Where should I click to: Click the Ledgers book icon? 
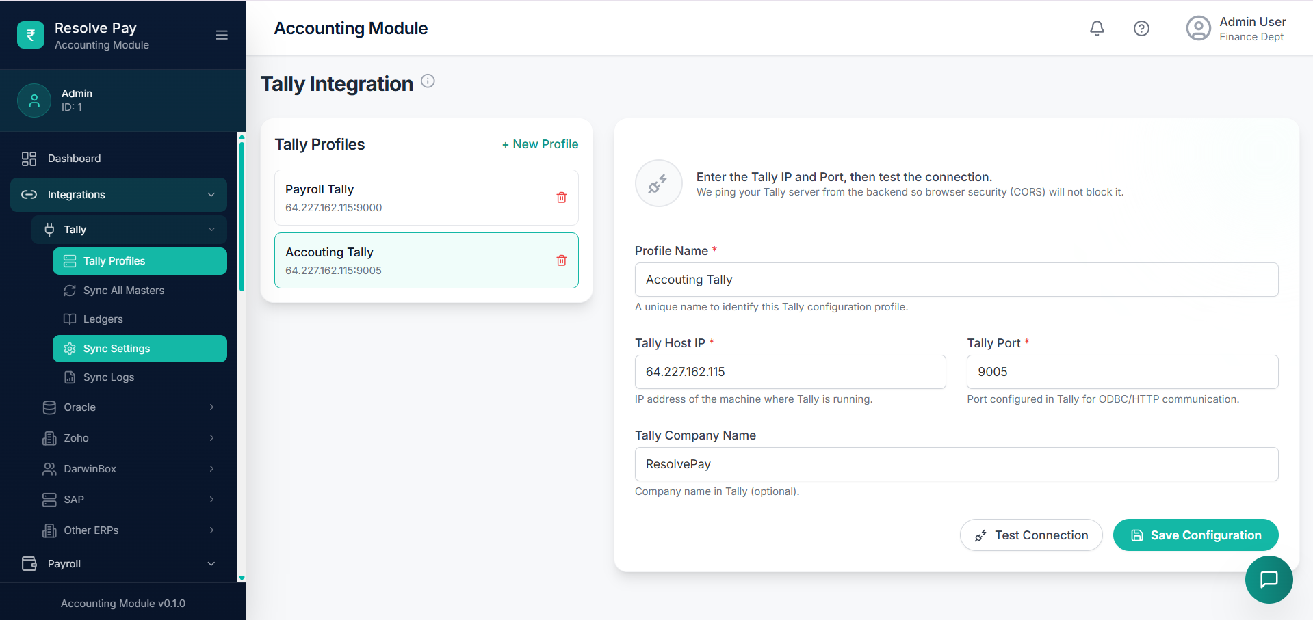[70, 319]
